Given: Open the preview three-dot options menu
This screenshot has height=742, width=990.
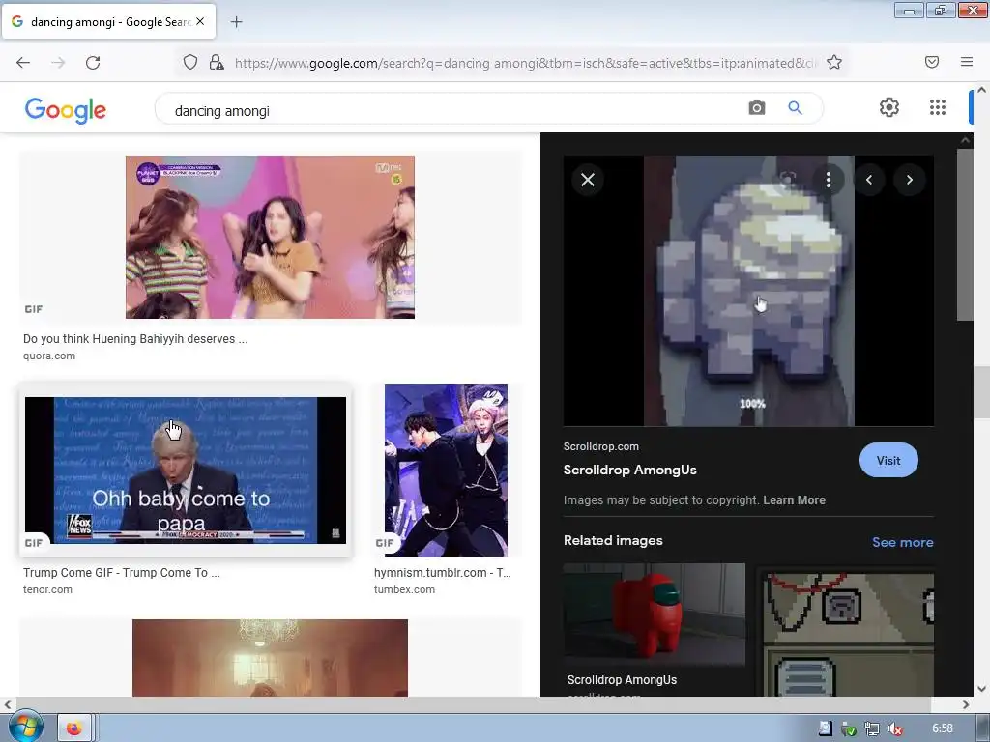Looking at the screenshot, I should 829,180.
